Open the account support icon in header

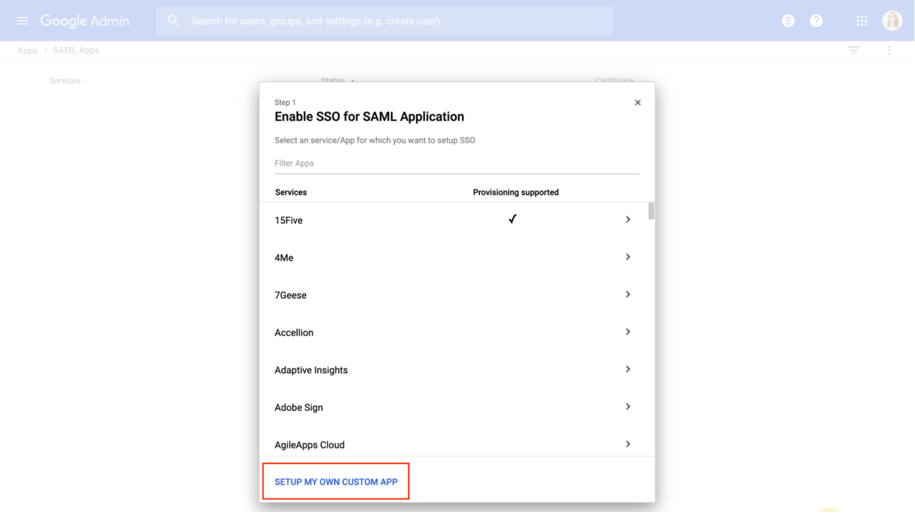click(x=788, y=21)
